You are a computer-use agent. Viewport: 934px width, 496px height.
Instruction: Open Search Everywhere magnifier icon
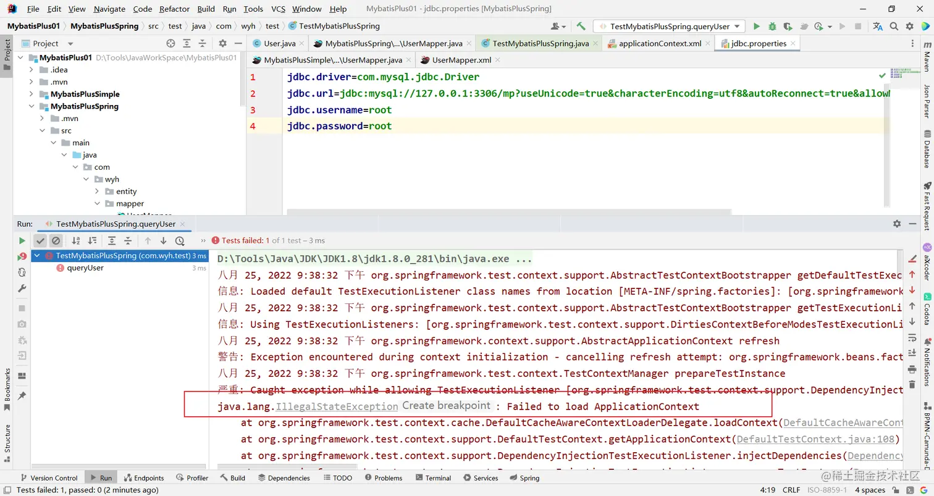click(894, 27)
